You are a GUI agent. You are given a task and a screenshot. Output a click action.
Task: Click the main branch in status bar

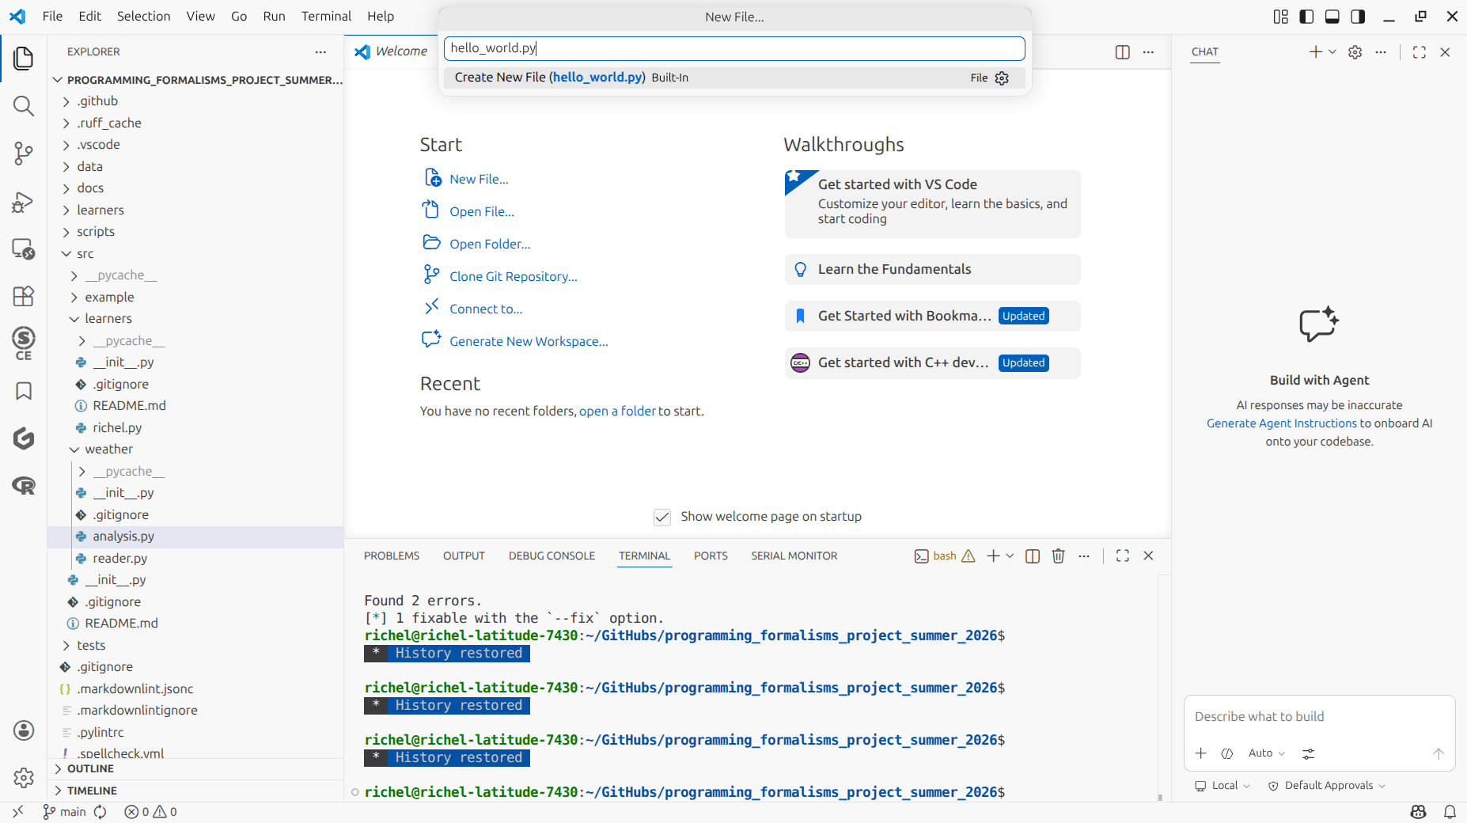64,812
